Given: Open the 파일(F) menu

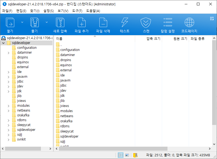Looking at the screenshot, I should 7,11.
